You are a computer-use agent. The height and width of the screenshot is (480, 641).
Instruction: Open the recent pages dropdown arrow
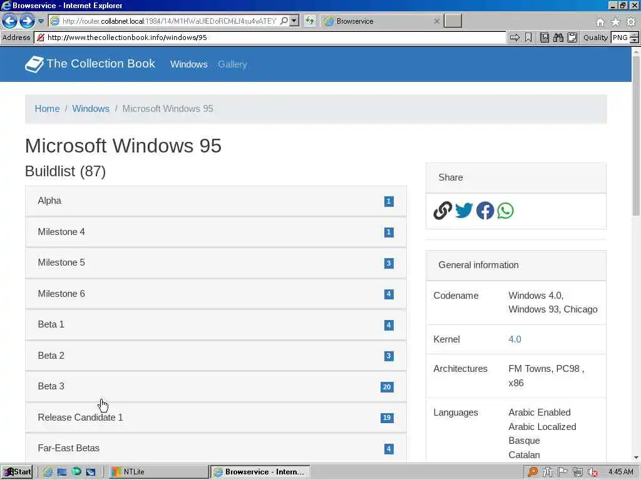[41, 21]
